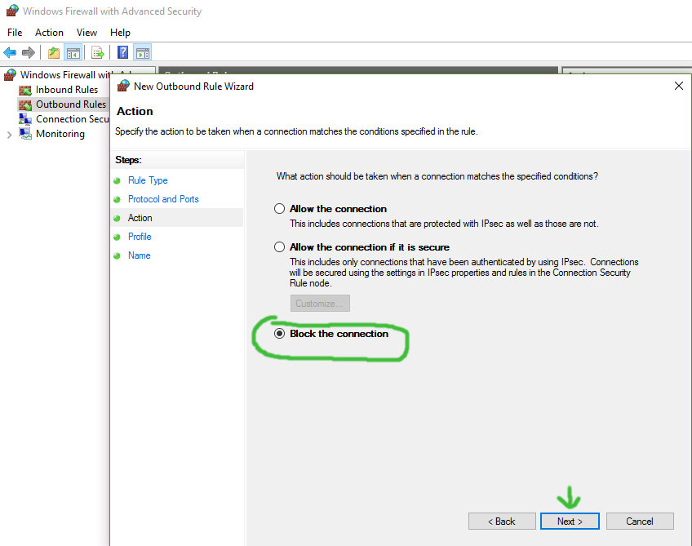The width and height of the screenshot is (692, 546).
Task: Cancel the outbound rule wizard
Action: click(640, 522)
